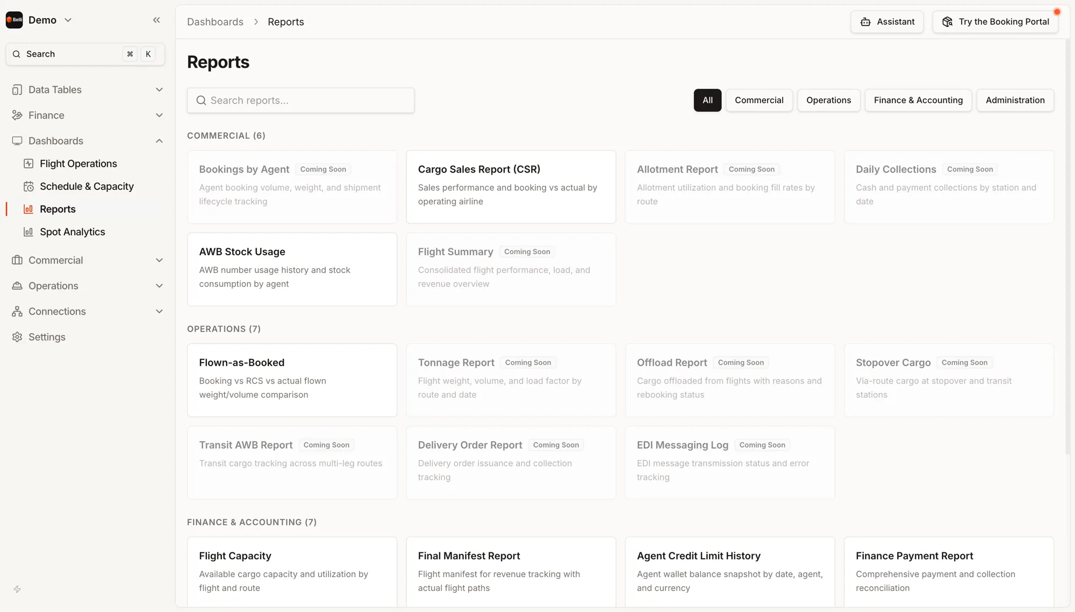Click the EDI Messaging Log title
Viewport: 1075px width, 612px height.
[x=683, y=445]
